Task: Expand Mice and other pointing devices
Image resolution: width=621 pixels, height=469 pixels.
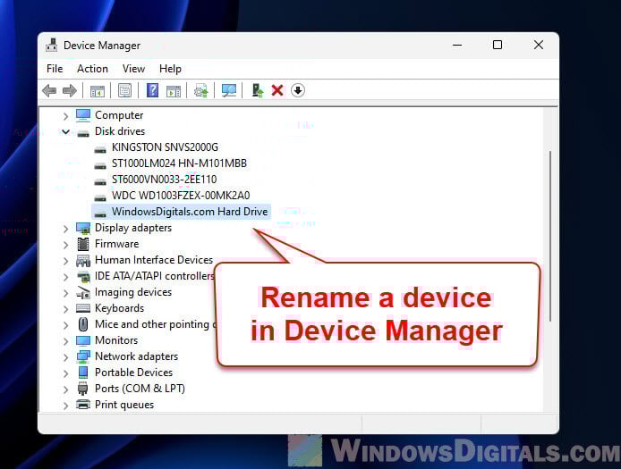Action: coord(65,325)
